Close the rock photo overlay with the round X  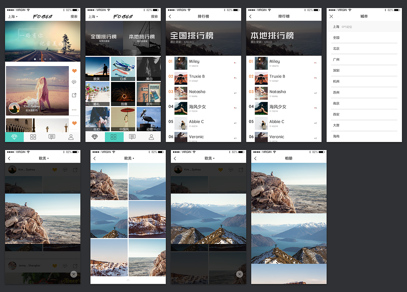click(x=74, y=274)
